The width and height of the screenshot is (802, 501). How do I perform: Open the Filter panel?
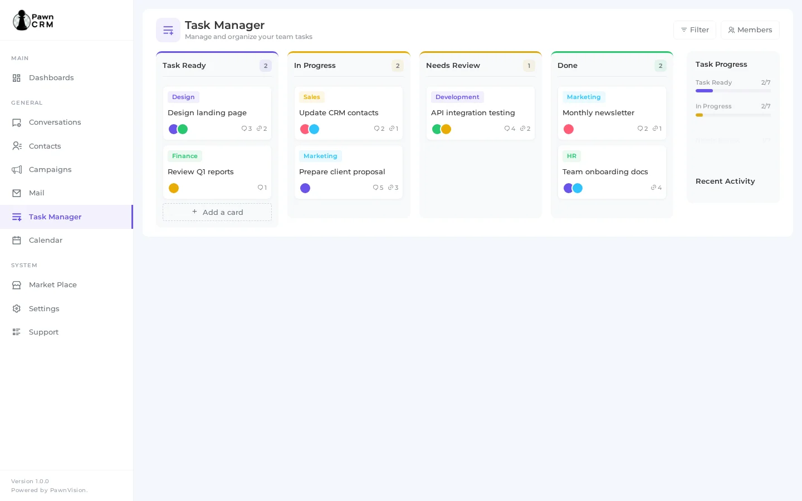[695, 30]
